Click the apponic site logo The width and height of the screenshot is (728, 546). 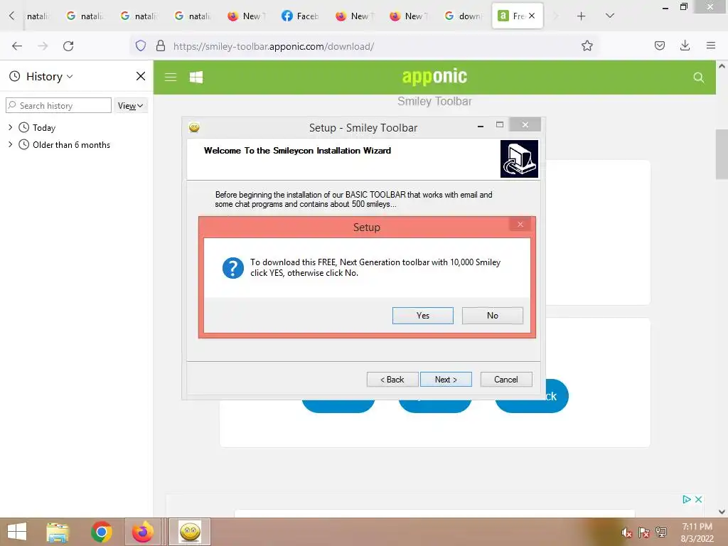point(434,77)
